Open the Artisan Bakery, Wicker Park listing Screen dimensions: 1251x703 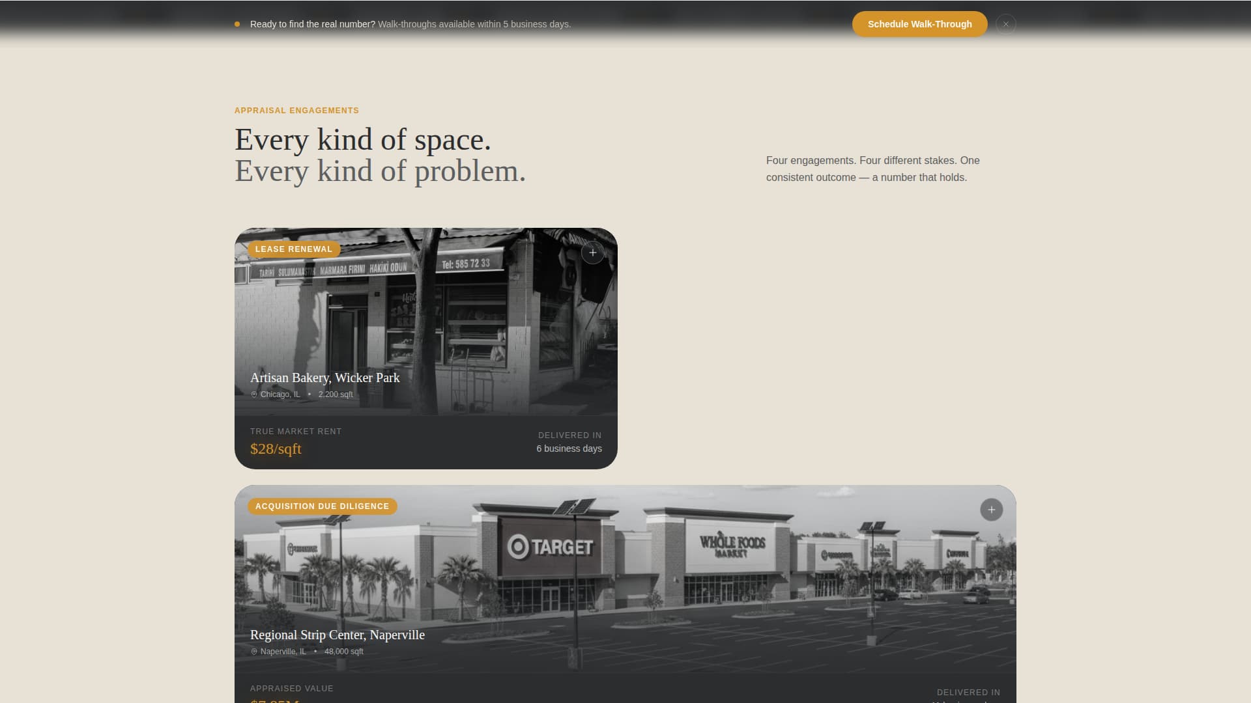click(x=324, y=378)
